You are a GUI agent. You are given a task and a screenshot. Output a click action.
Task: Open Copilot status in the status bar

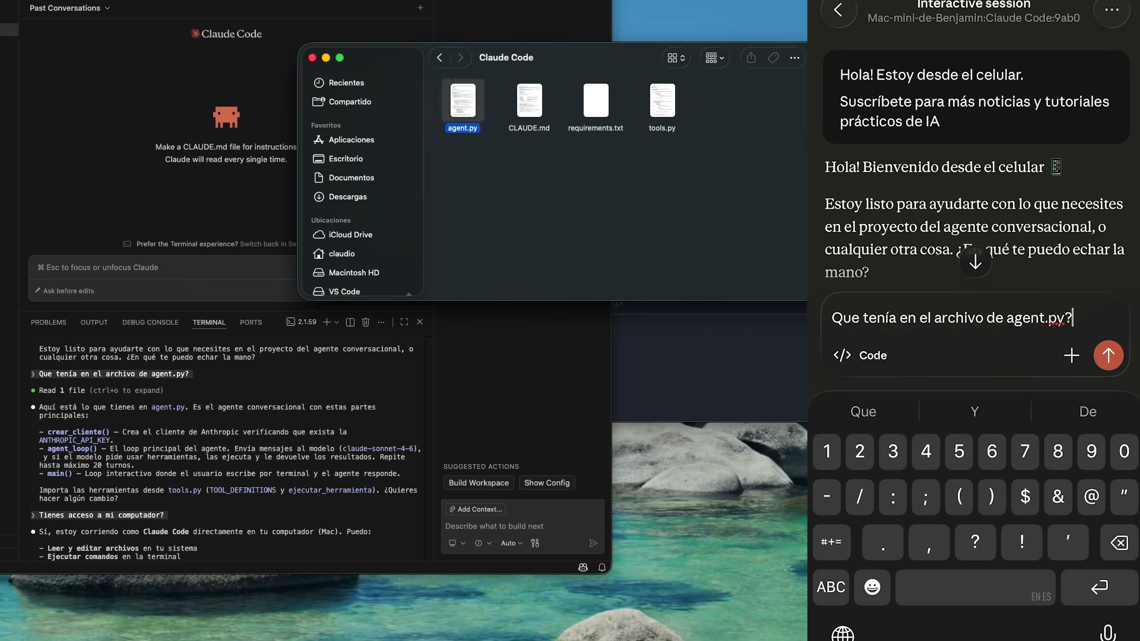point(583,567)
